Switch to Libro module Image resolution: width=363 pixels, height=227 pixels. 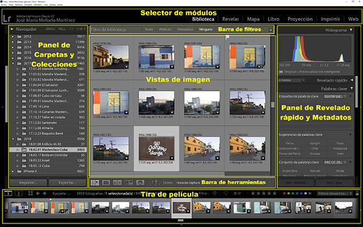273,19
